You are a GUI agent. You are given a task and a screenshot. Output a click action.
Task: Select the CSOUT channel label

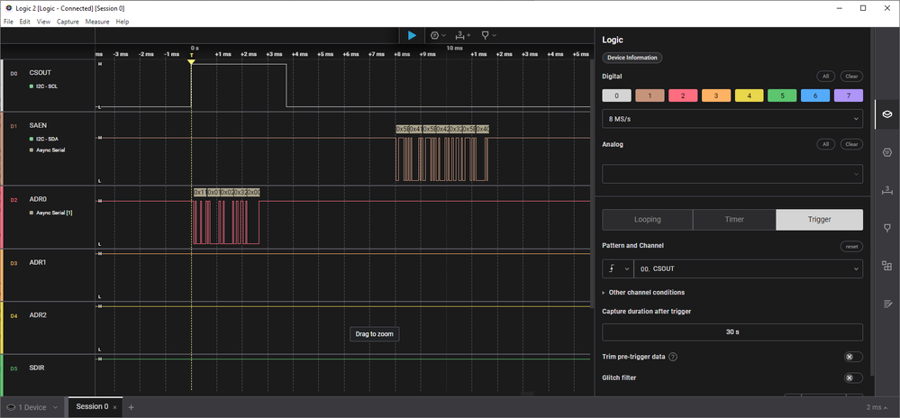[41, 73]
